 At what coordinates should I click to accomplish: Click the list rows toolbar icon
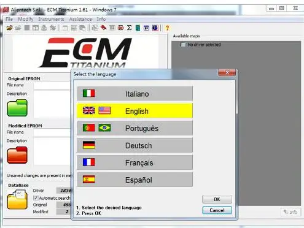pyautogui.click(x=74, y=28)
